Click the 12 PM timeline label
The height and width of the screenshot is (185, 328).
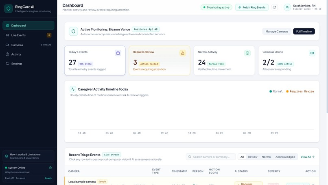coord(192,133)
